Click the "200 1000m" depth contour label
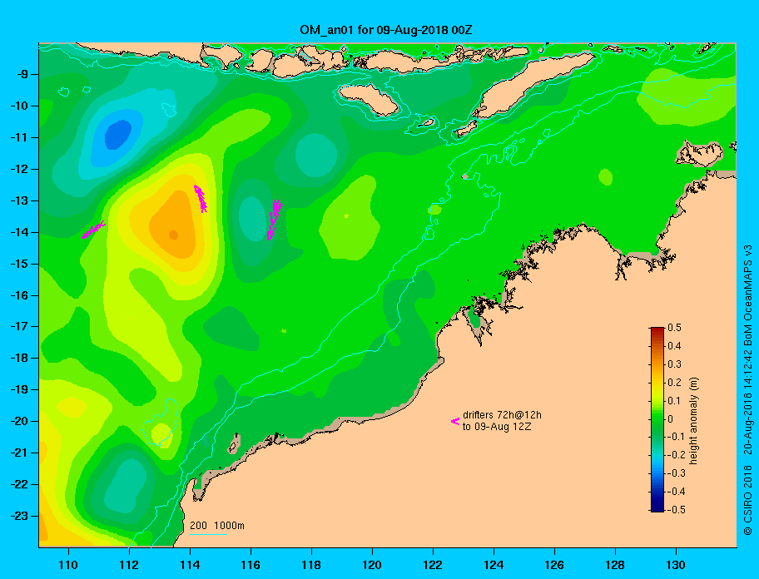This screenshot has height=579, width=759. coord(217,525)
